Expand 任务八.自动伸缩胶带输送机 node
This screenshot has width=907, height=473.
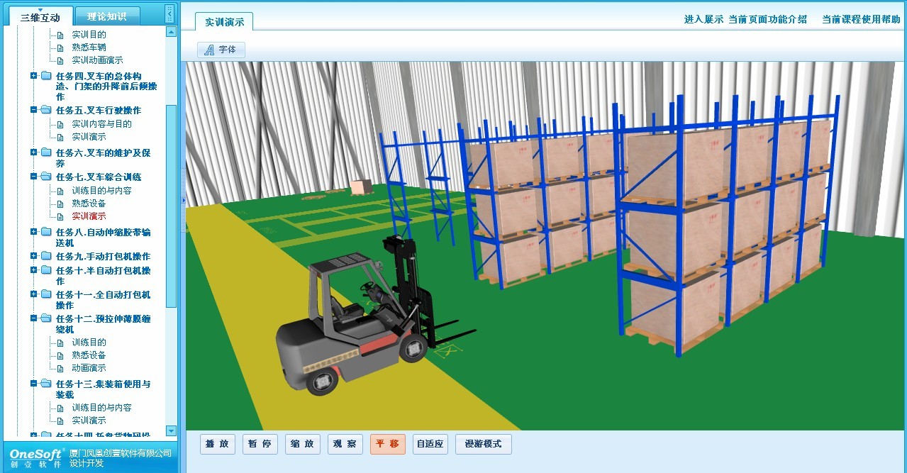[34, 232]
